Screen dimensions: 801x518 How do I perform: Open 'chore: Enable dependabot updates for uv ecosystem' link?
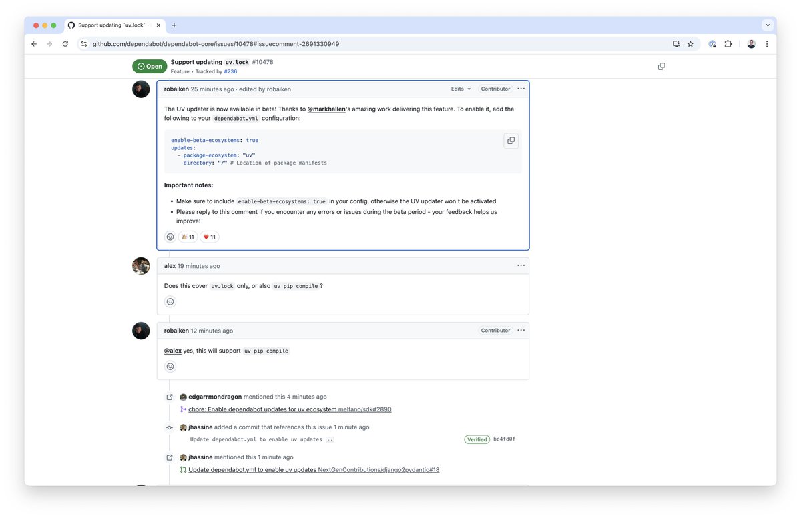262,409
